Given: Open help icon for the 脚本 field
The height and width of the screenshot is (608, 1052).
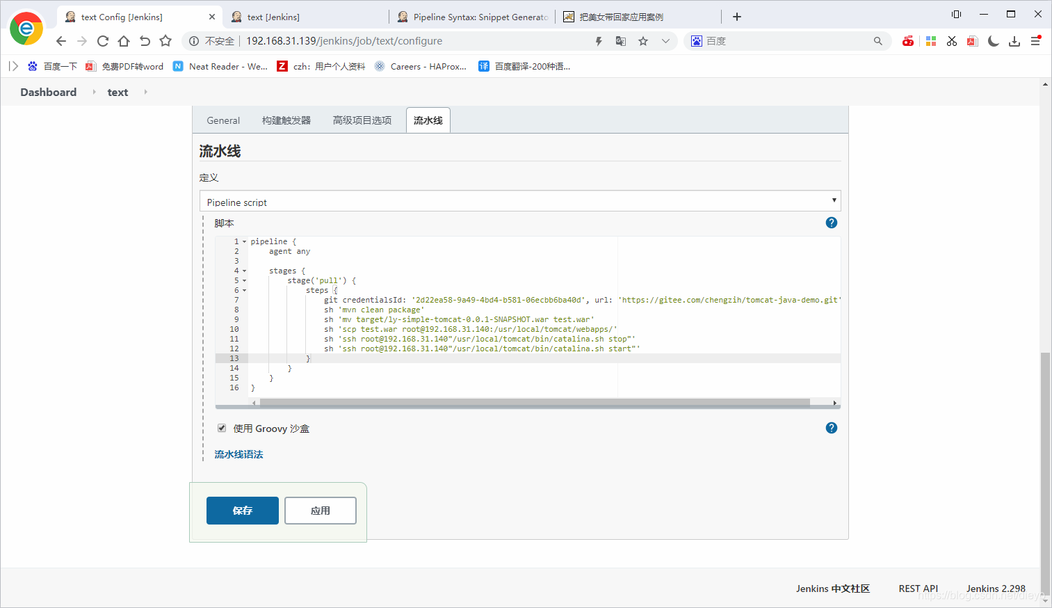Looking at the screenshot, I should pos(832,223).
